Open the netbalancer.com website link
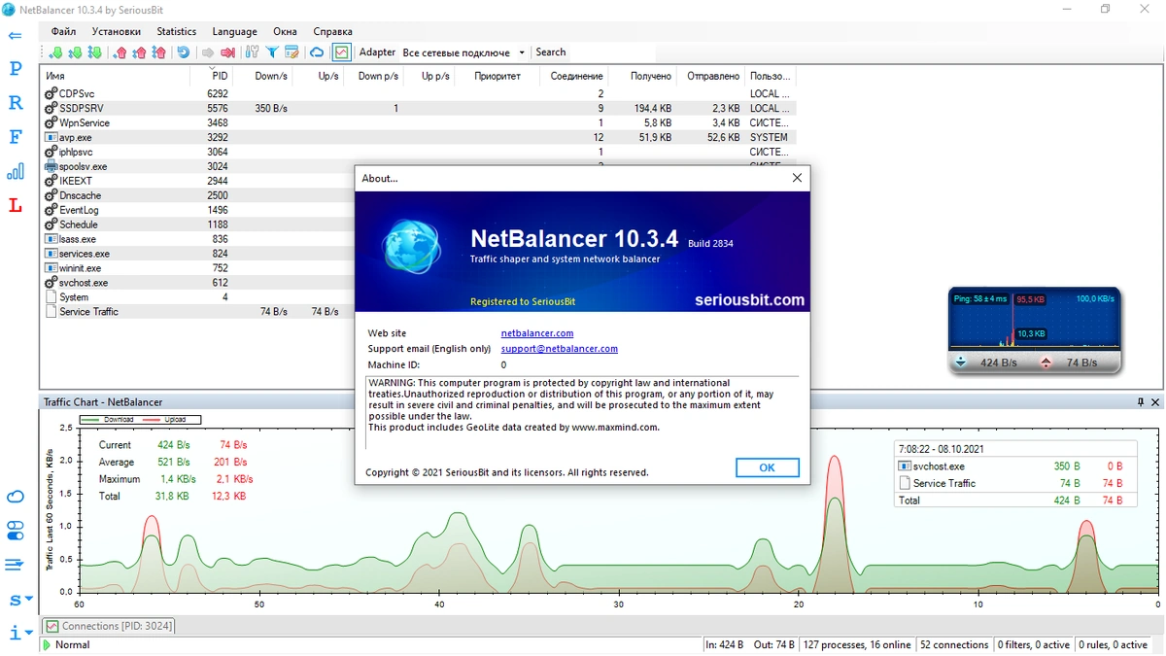This screenshot has width=1166, height=656. [x=537, y=333]
